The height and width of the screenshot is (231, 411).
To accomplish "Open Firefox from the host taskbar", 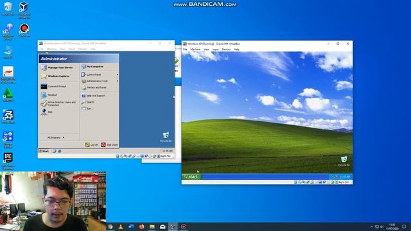I will [141, 227].
